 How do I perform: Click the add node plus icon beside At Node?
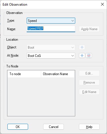[x=82, y=55]
